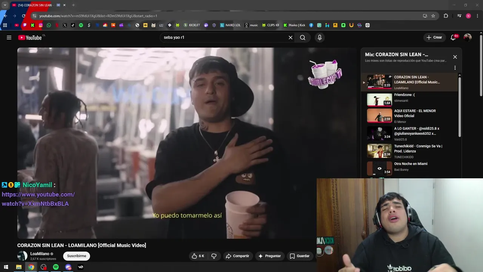Click the Guardar save button
This screenshot has height=272, width=483.
click(300, 256)
